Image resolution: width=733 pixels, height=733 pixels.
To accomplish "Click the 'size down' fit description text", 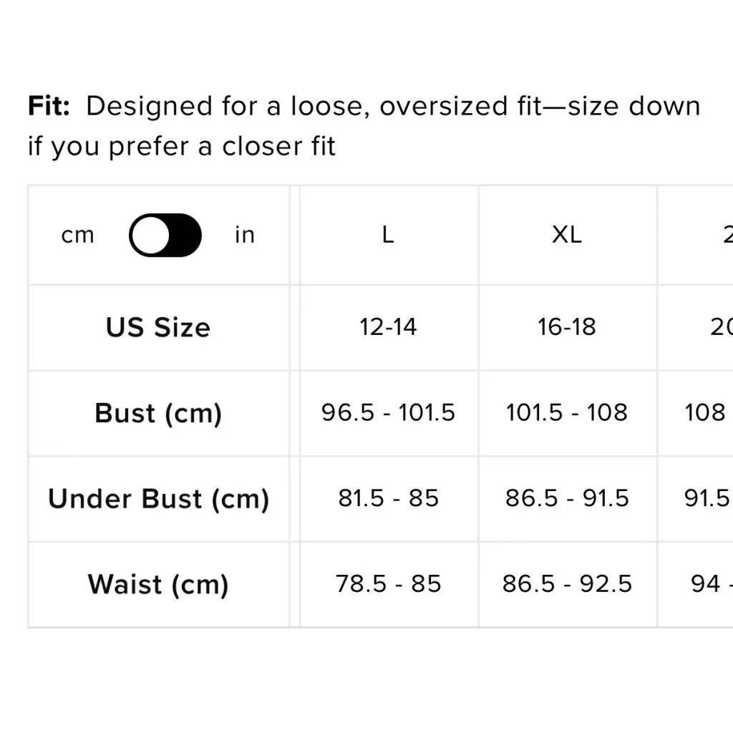I will click(x=634, y=107).
